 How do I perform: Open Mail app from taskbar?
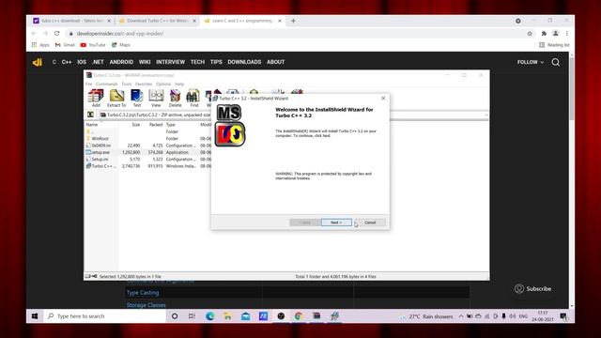tap(245, 316)
